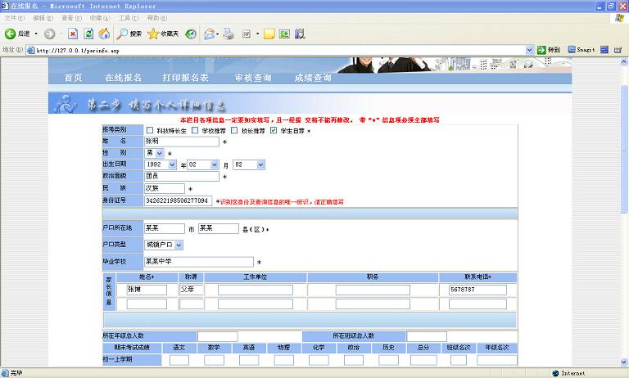Go to 成绩查询 navigation link

(312, 78)
